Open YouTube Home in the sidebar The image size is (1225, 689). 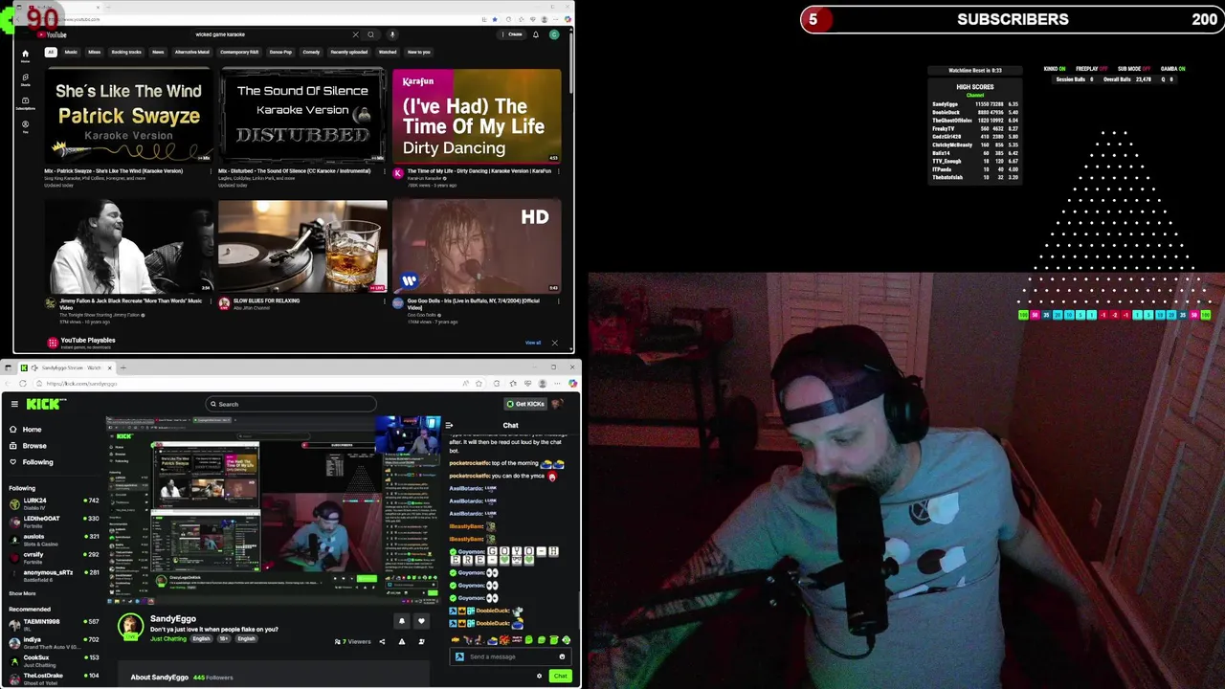(x=25, y=56)
